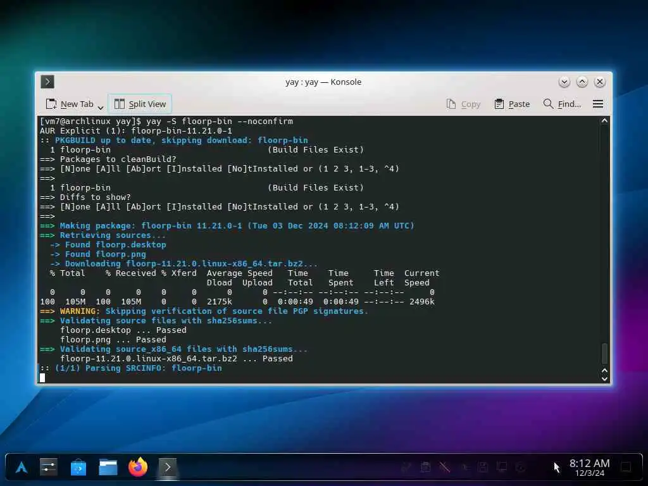This screenshot has height=486, width=648.
Task: Launch Firefox from the taskbar
Action: tap(138, 468)
